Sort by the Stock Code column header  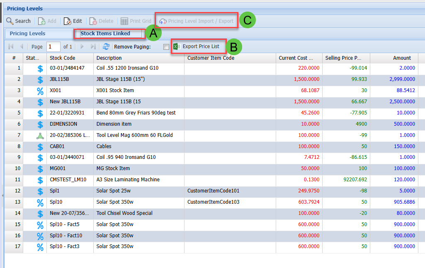point(62,58)
